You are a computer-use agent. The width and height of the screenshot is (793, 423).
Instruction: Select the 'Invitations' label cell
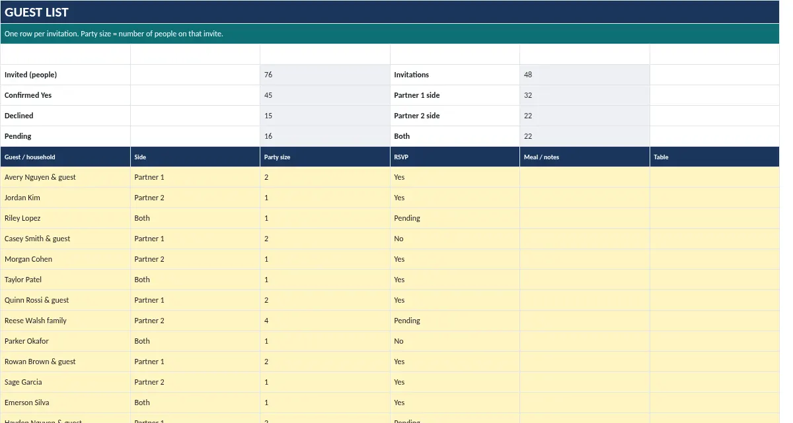pos(455,75)
